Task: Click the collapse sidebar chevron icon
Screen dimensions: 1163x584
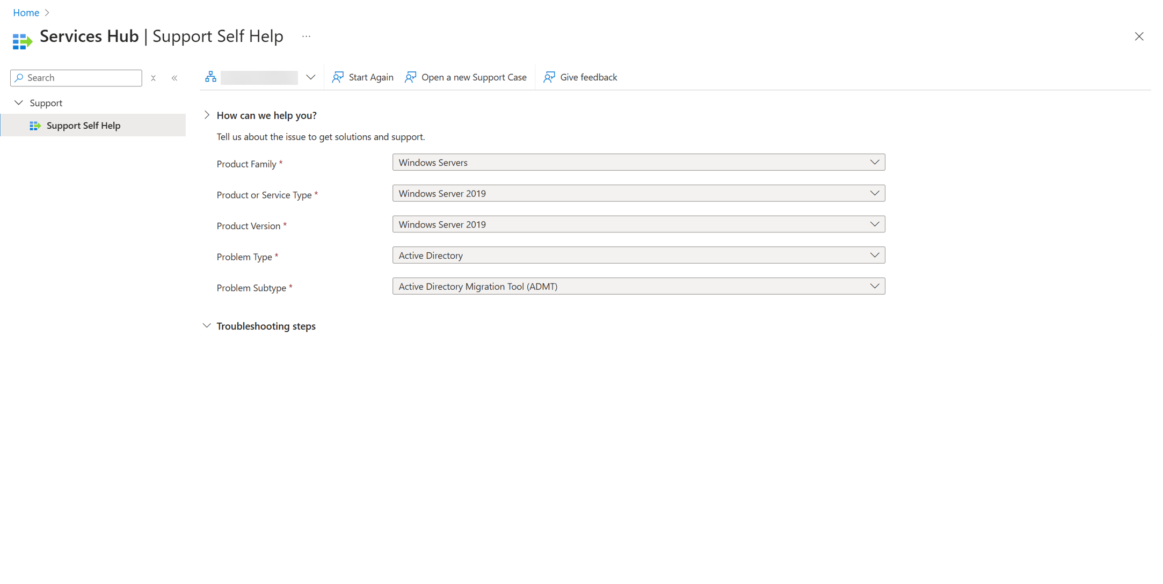Action: click(x=173, y=77)
